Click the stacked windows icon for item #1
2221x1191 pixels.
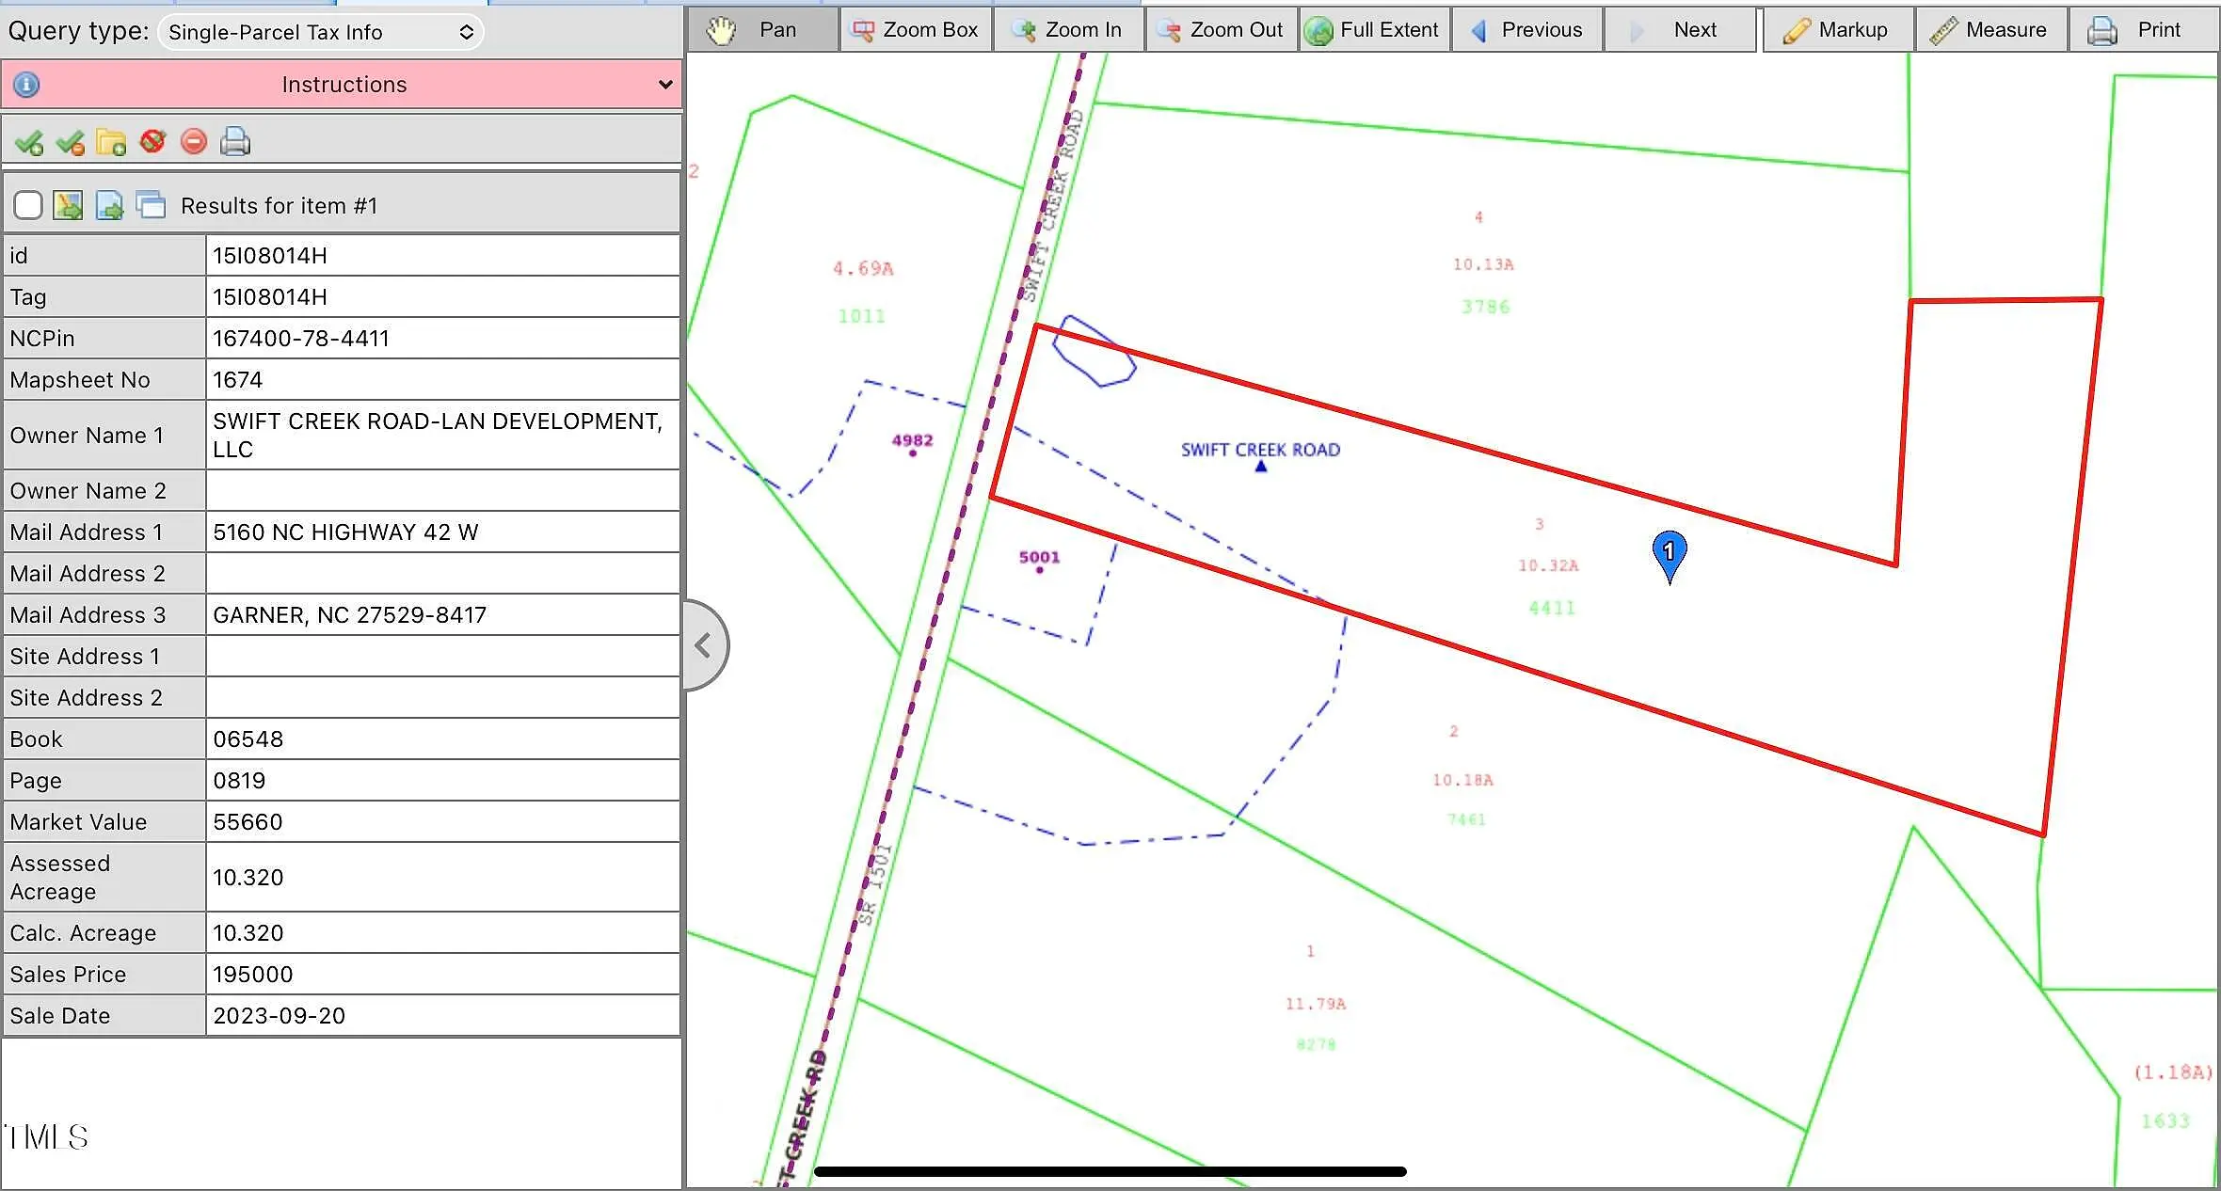pos(151,204)
